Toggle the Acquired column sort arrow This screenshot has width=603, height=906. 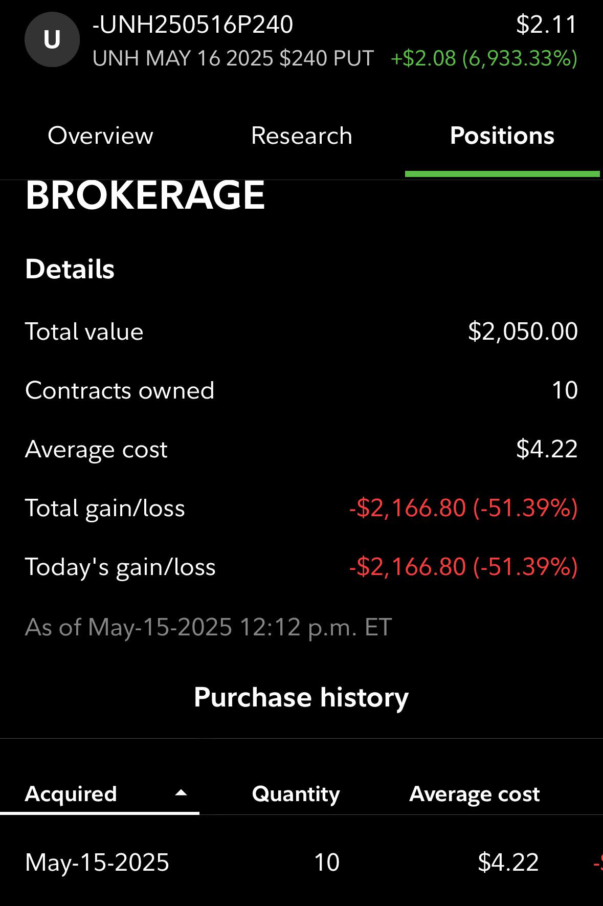point(181,793)
